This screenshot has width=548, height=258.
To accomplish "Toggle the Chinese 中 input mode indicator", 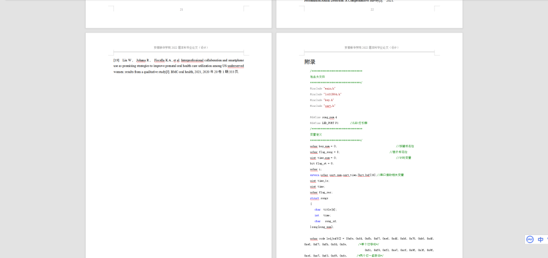I will (541, 240).
